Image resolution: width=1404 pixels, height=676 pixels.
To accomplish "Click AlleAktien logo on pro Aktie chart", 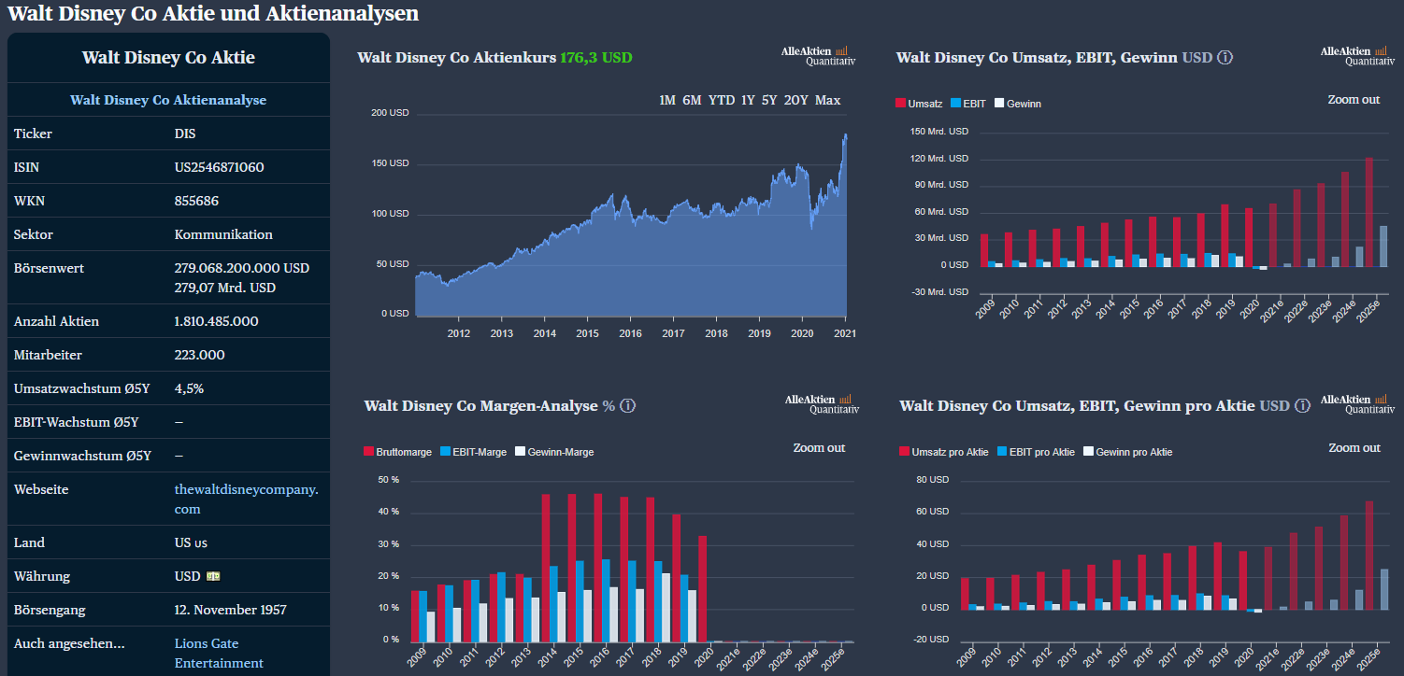I will [1357, 404].
